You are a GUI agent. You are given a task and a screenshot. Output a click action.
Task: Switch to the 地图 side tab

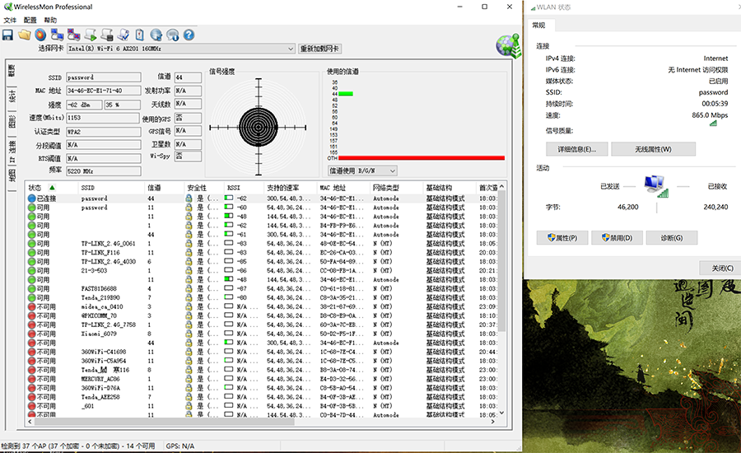point(12,176)
